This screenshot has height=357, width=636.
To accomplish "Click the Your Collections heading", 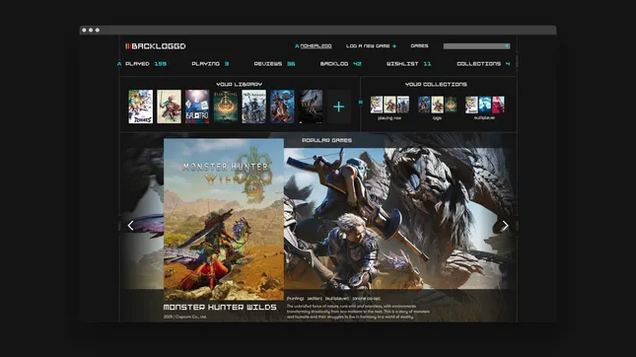I will [x=436, y=85].
